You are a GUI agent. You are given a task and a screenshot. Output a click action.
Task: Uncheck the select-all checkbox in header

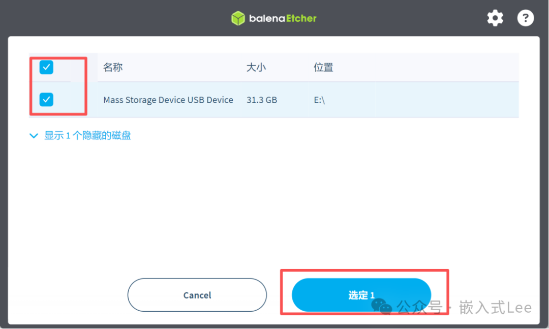coord(46,67)
